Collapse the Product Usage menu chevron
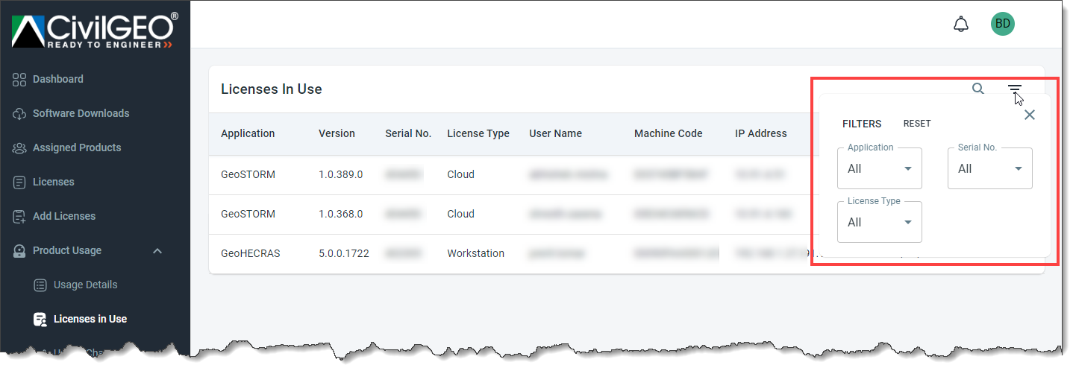This screenshot has height=365, width=1073. (x=157, y=251)
